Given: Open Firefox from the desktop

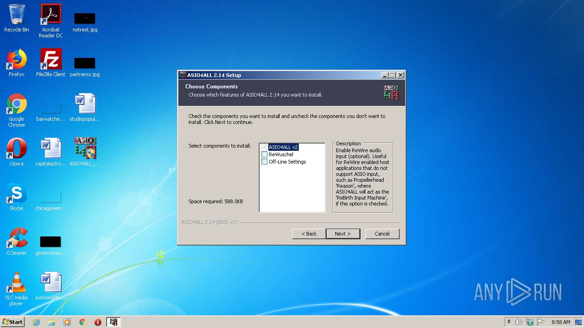Looking at the screenshot, I should click(x=16, y=63).
